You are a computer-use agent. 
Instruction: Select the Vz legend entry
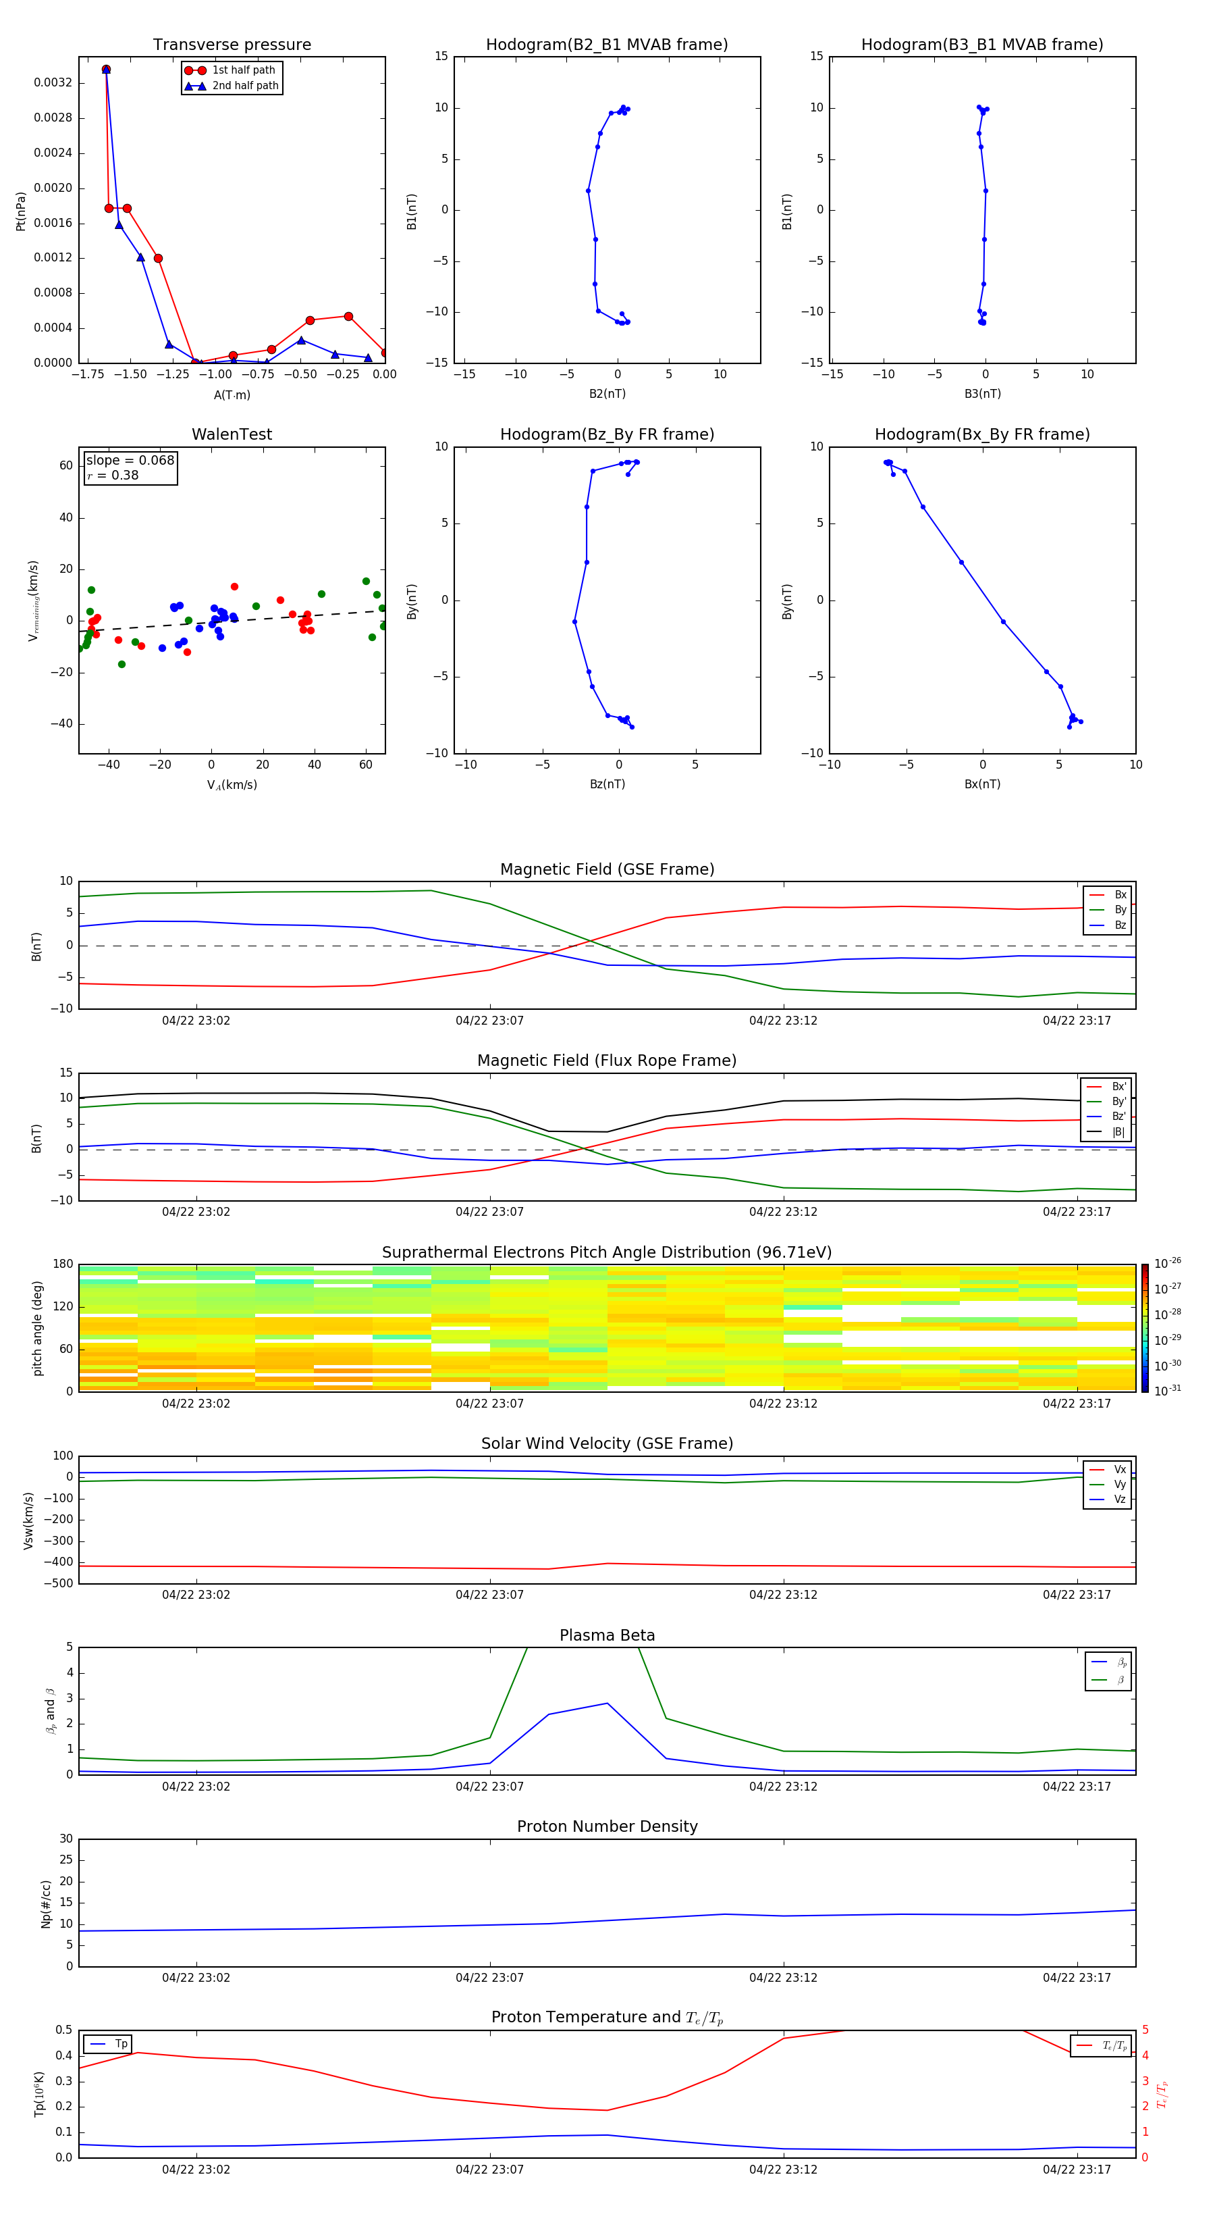click(1108, 1500)
